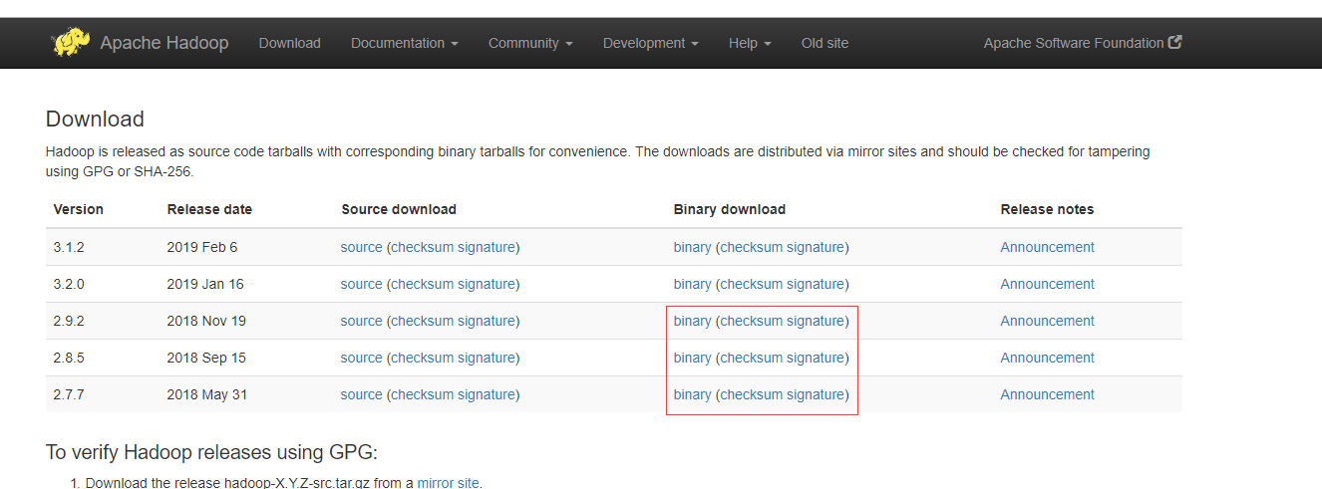Image resolution: width=1322 pixels, height=489 pixels.
Task: Open the binary checksum for version 2.8.5
Action: pyautogui.click(x=751, y=358)
